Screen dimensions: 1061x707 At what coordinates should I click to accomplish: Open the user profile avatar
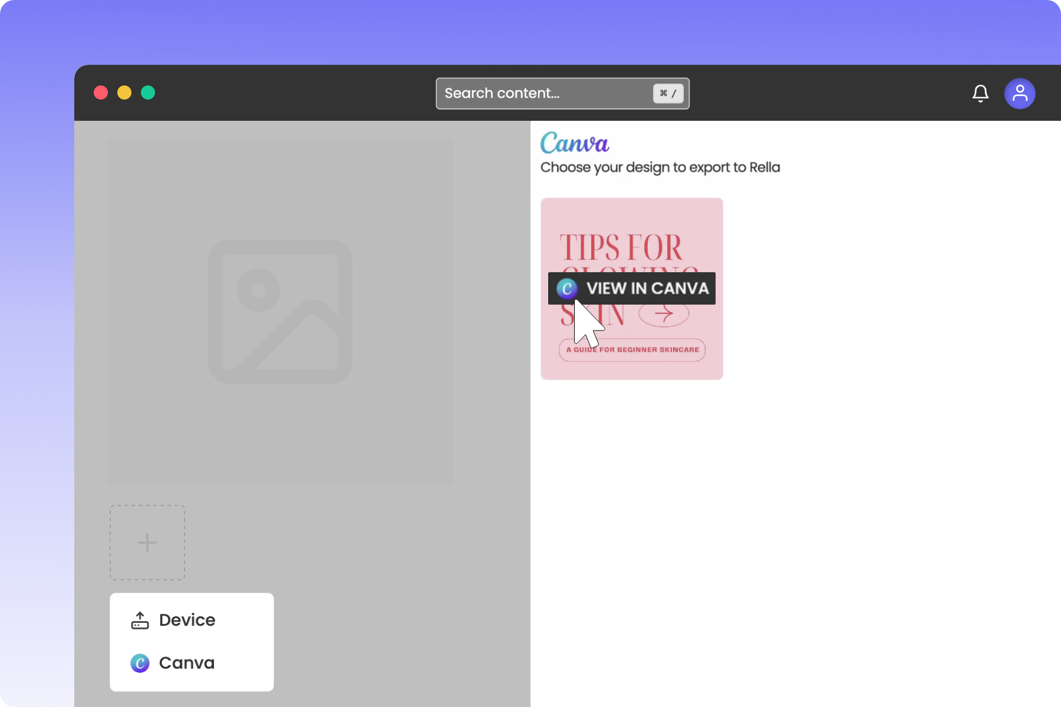coord(1020,93)
